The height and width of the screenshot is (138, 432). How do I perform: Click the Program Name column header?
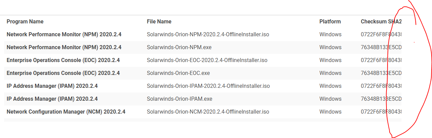coord(25,22)
